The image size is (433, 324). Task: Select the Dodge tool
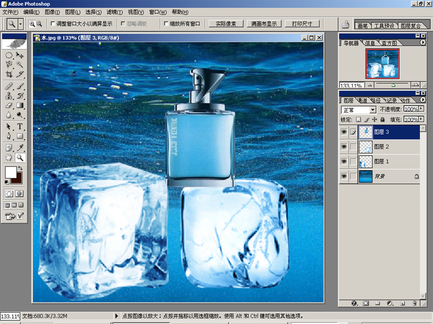(19, 115)
